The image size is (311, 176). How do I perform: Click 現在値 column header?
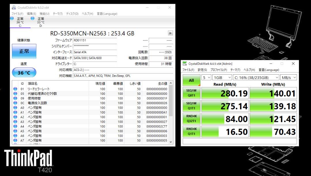coord(97,84)
